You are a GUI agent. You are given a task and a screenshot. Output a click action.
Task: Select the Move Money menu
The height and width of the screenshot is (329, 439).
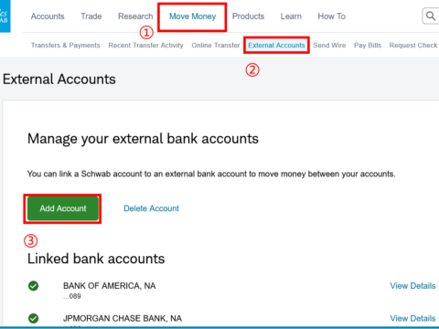point(192,16)
